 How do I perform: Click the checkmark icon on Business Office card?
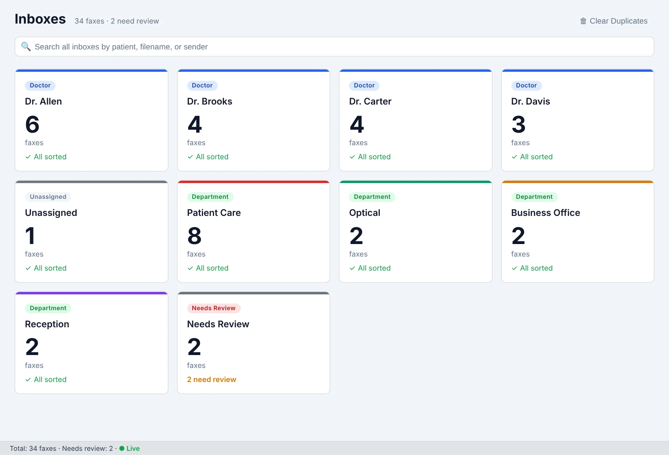point(514,268)
